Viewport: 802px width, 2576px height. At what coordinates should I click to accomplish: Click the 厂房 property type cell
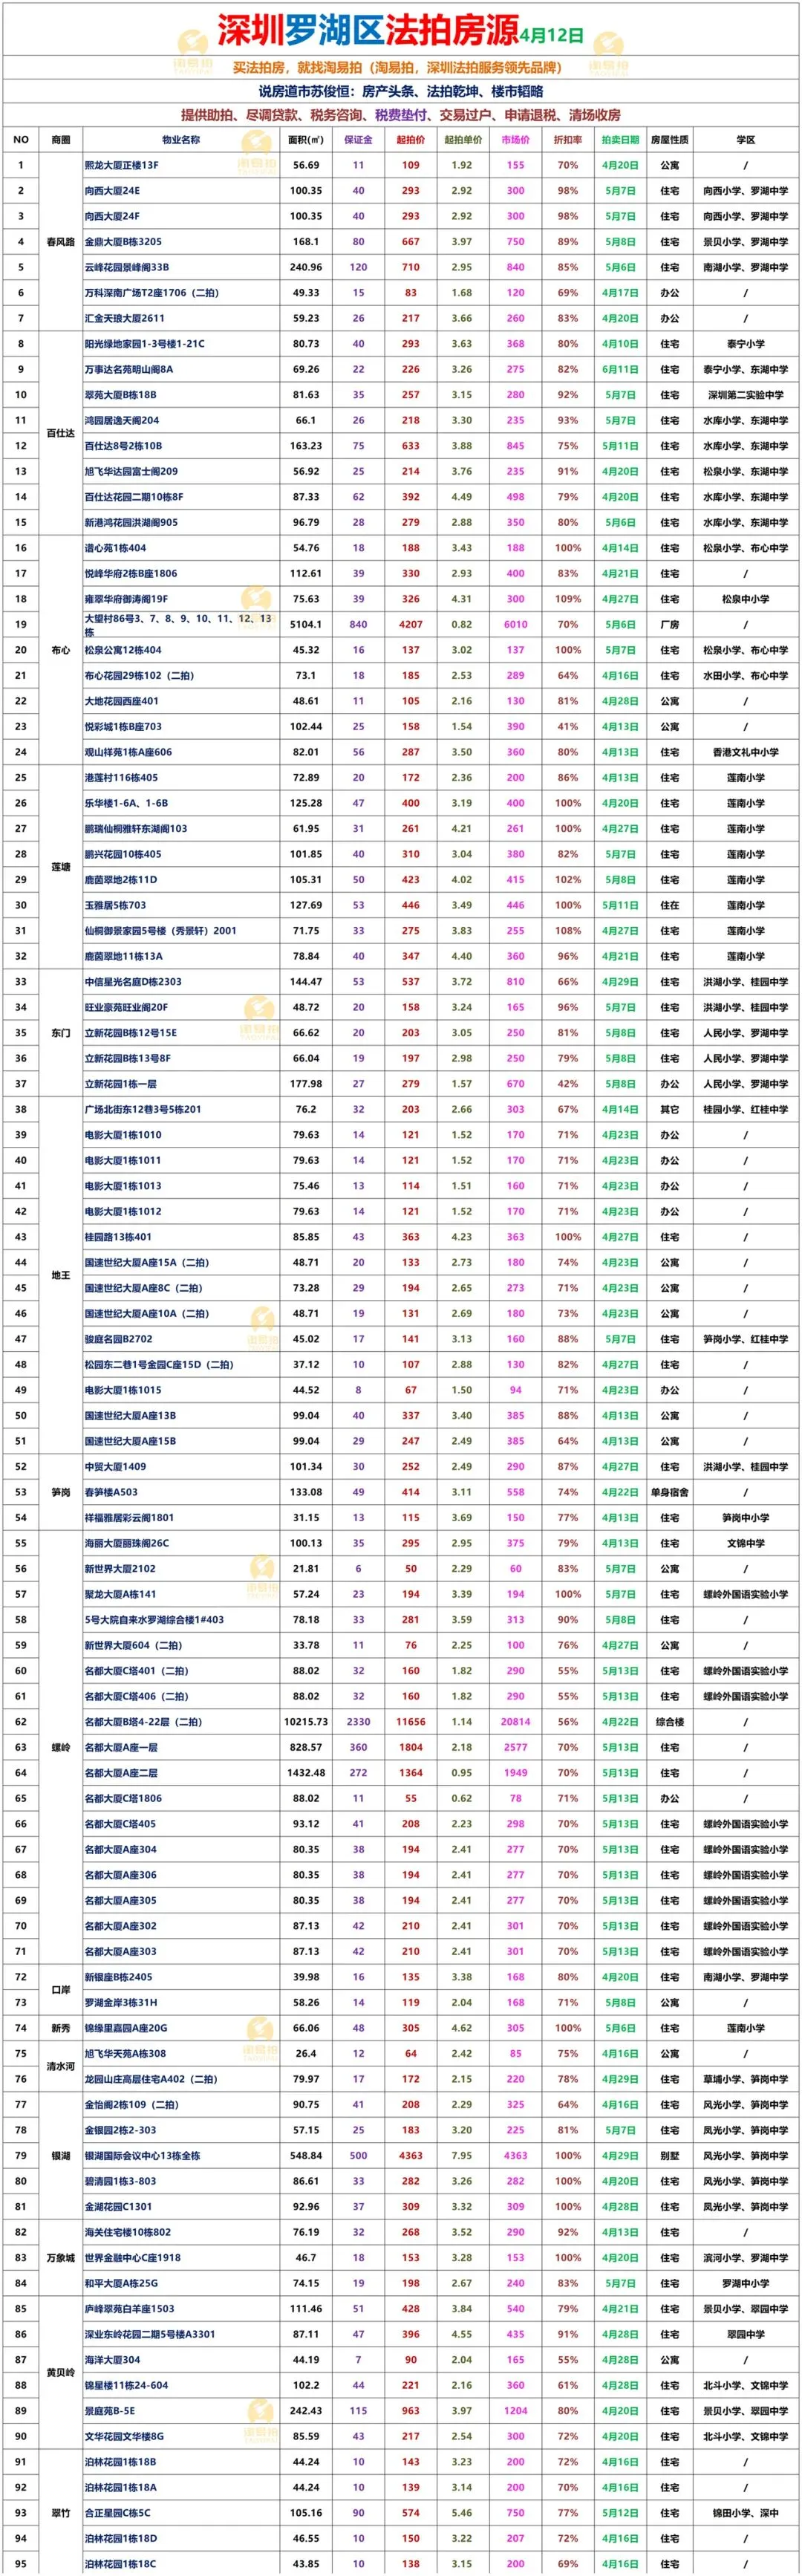pos(669,624)
